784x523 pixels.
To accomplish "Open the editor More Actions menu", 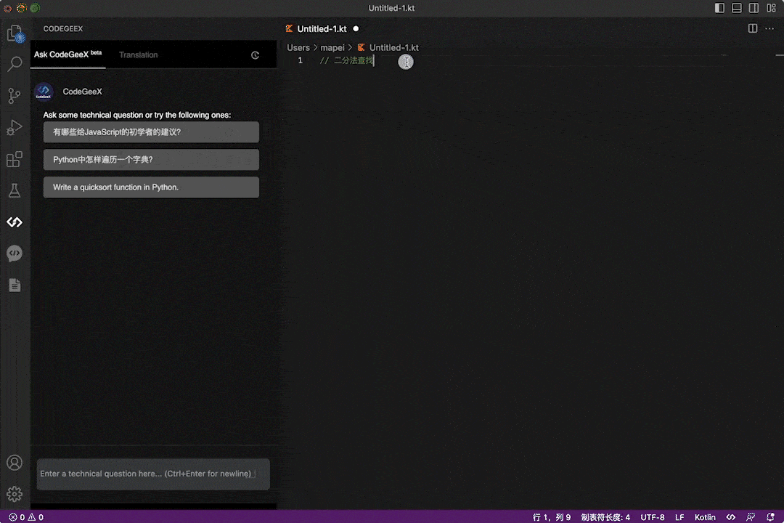I will click(769, 28).
